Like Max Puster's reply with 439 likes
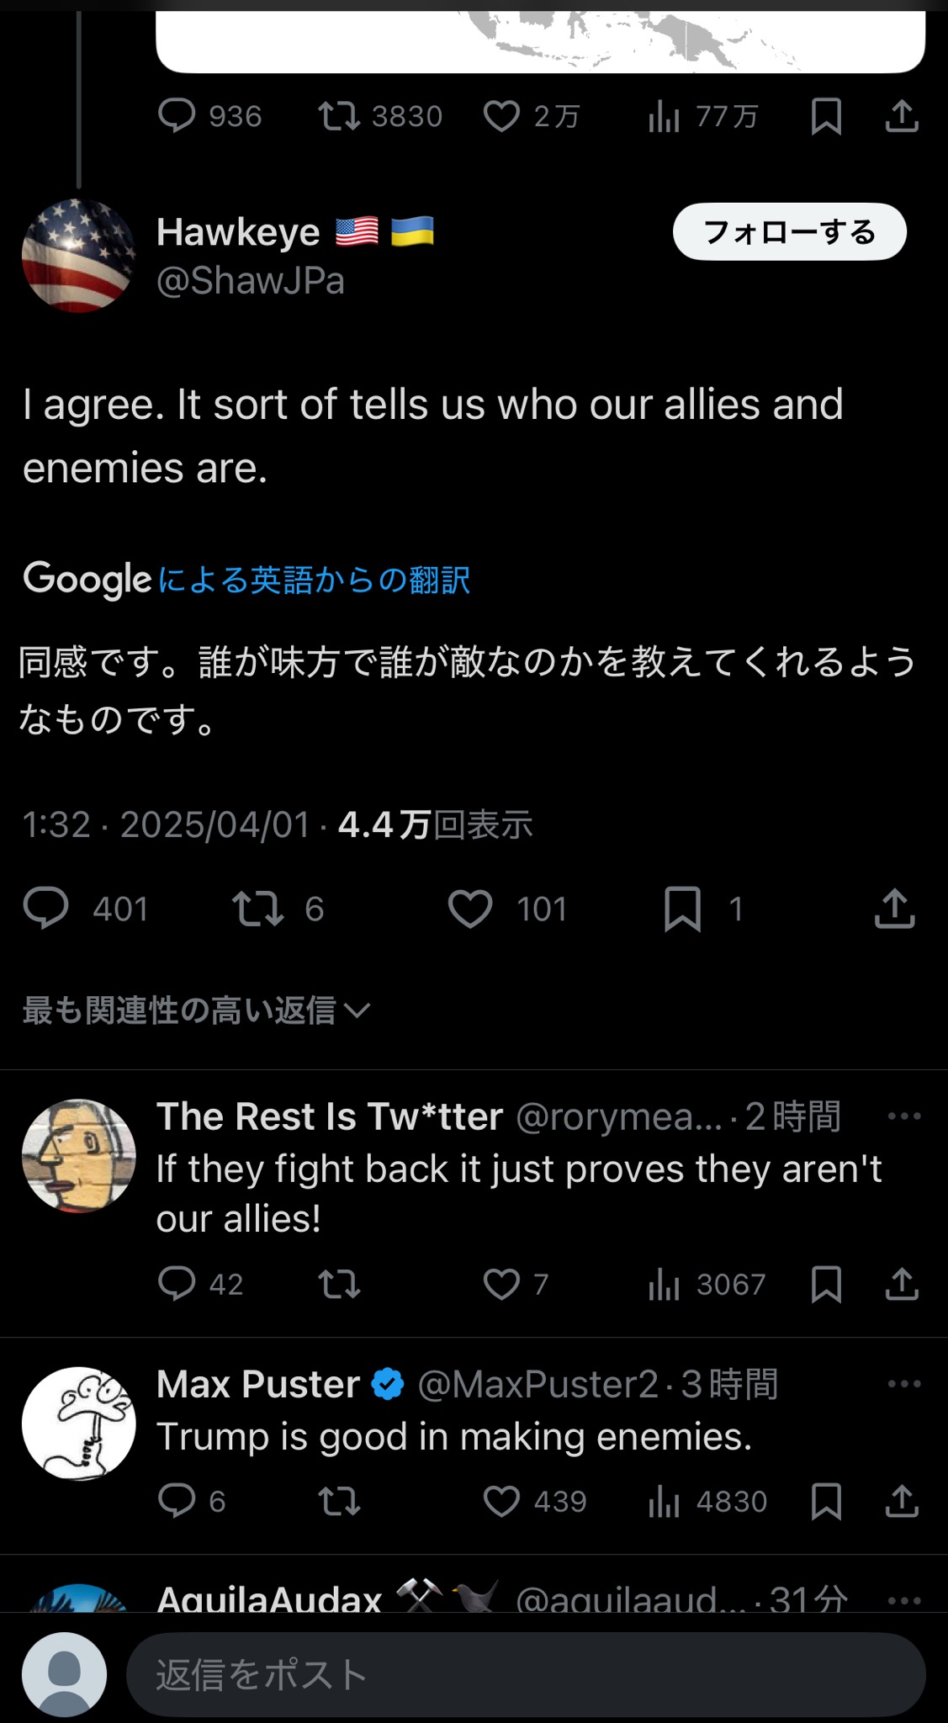This screenshot has height=1723, width=948. coord(502,1502)
